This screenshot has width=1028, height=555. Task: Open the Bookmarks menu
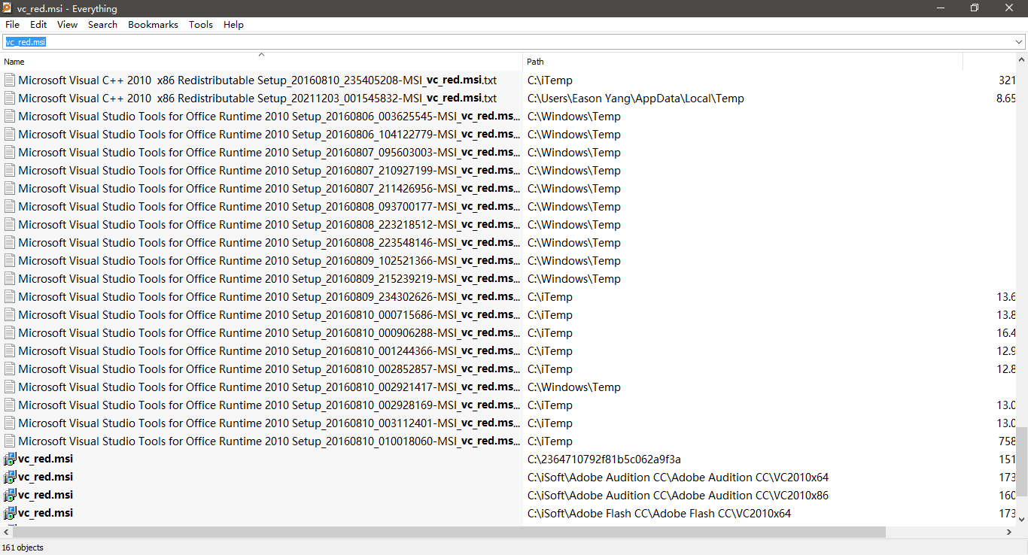[x=153, y=25]
